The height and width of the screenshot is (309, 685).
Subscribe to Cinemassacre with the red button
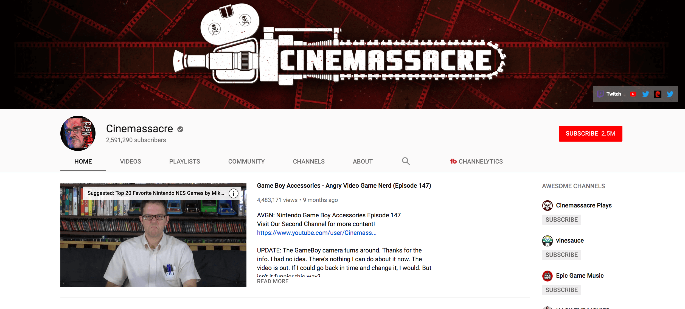(590, 134)
